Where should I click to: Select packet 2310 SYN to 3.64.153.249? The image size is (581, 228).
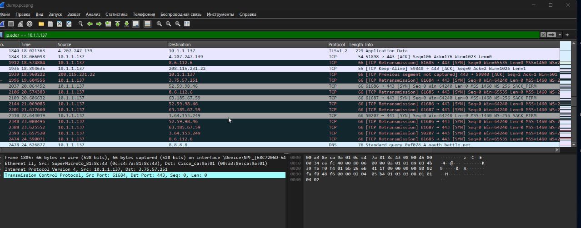[280, 115]
